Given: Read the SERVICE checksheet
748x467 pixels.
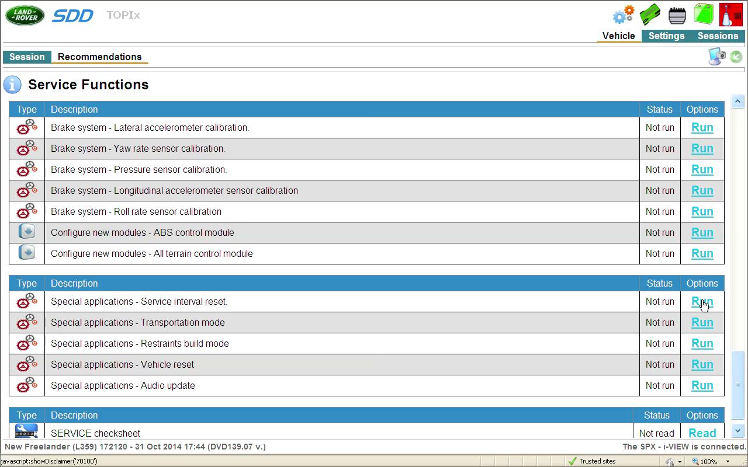Looking at the screenshot, I should click(702, 433).
